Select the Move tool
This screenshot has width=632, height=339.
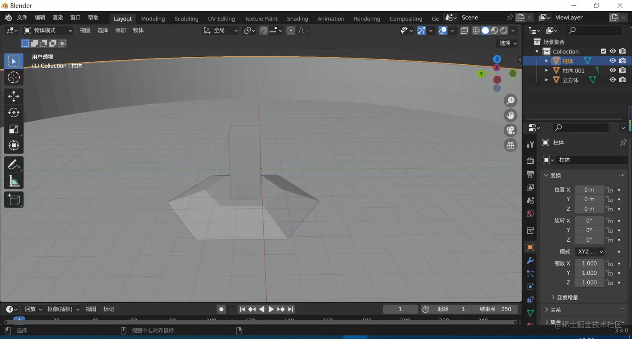[x=14, y=96]
